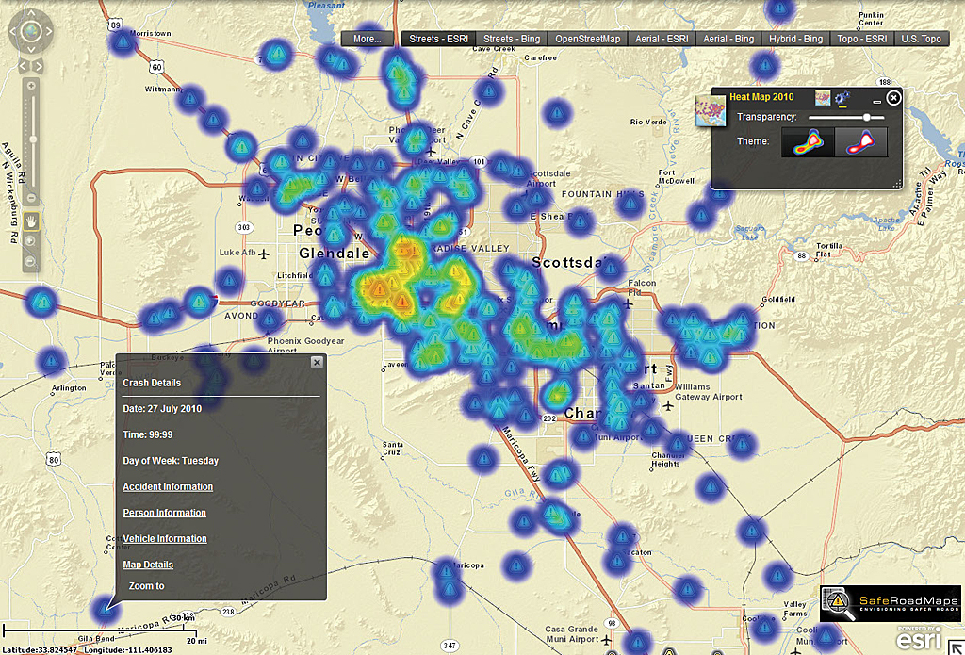Select the Aerial - Bing basemap
The height and width of the screenshot is (655, 965).
click(x=728, y=39)
